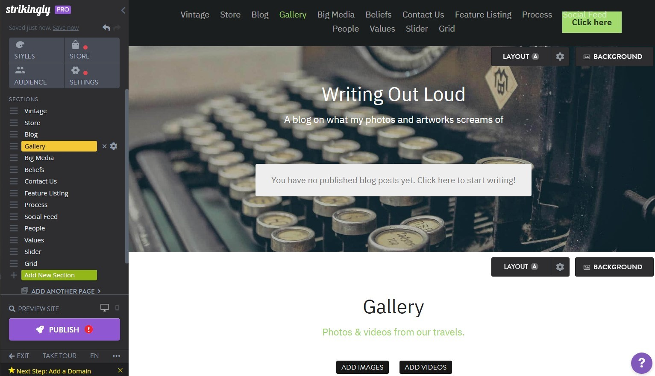This screenshot has height=376, width=655.
Task: Open Gallery section settings gear
Action: point(114,146)
